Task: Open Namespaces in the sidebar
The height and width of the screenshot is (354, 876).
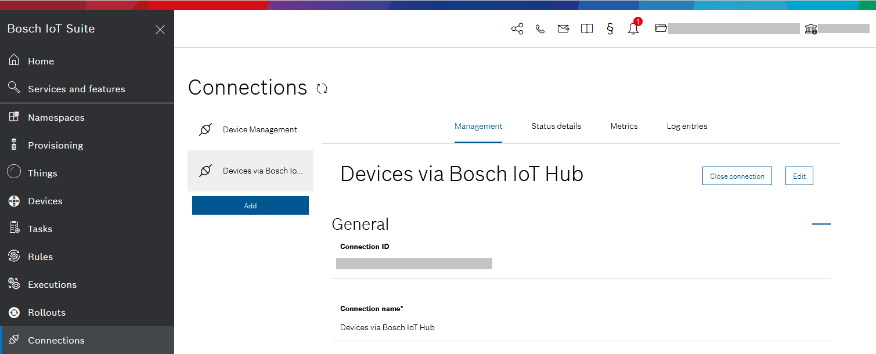Action: (87, 117)
